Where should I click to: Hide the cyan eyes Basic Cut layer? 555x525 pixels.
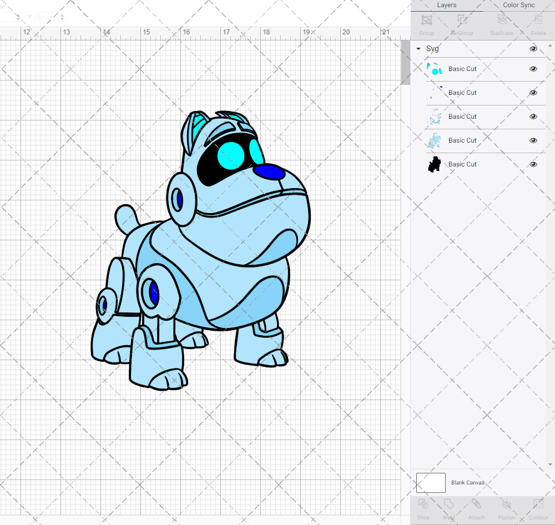point(533,69)
